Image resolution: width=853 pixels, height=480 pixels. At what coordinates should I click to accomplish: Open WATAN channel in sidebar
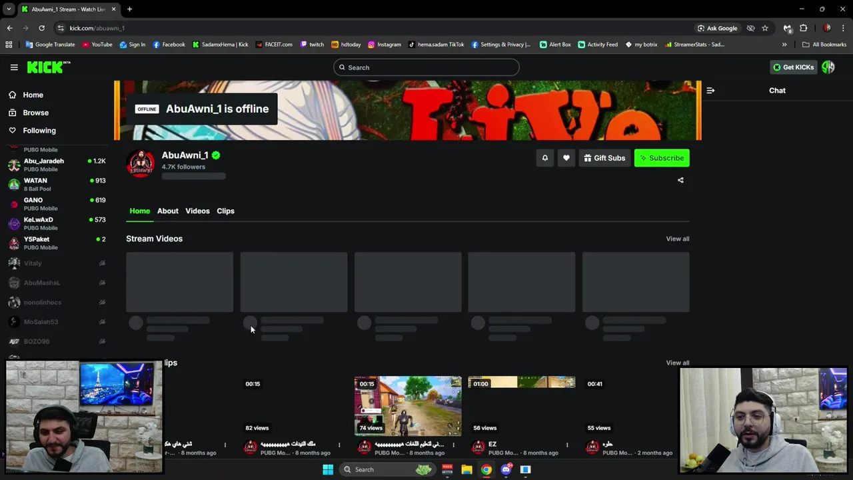click(57, 184)
